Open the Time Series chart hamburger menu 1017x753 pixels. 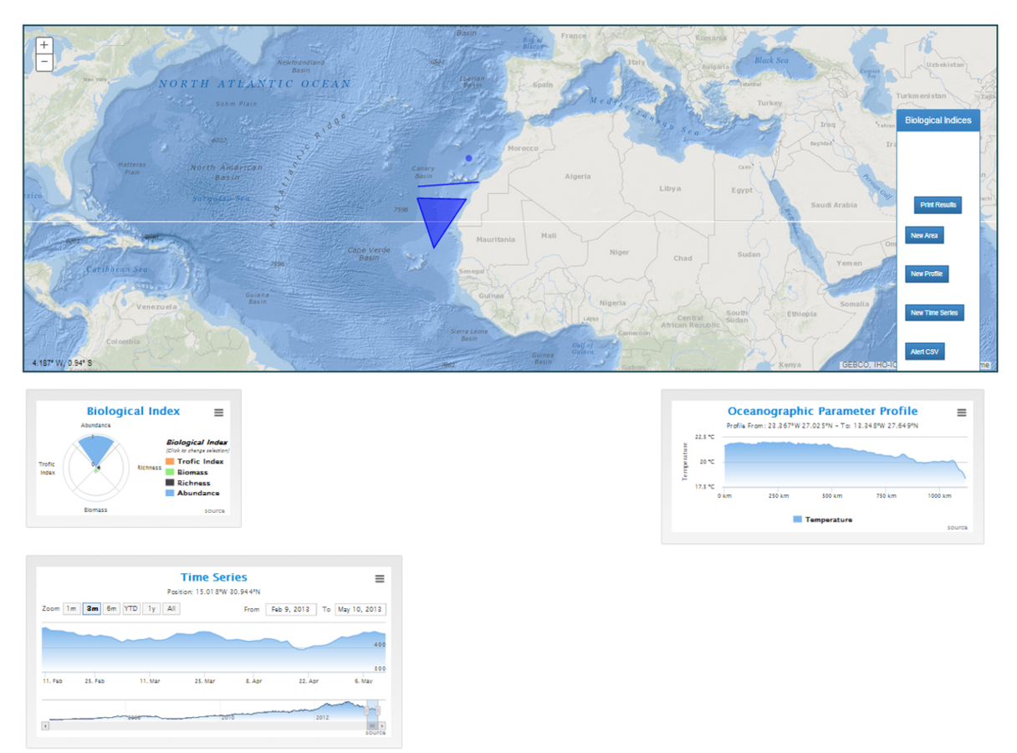pos(380,579)
